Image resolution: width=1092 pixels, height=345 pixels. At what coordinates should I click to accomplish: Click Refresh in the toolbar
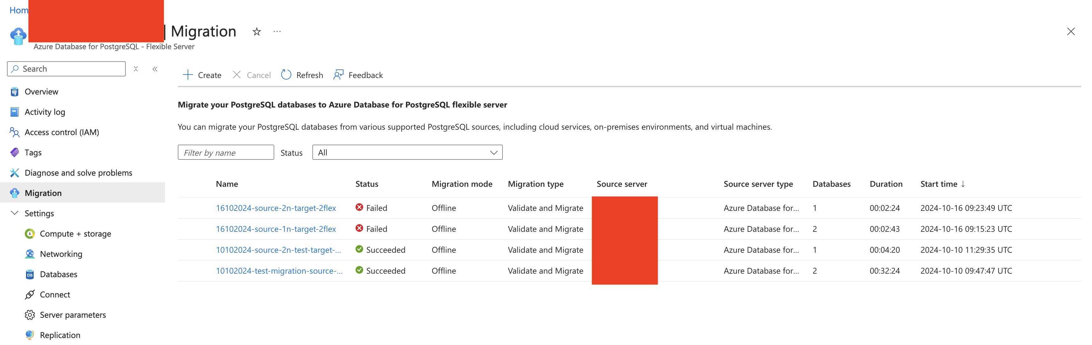point(310,75)
